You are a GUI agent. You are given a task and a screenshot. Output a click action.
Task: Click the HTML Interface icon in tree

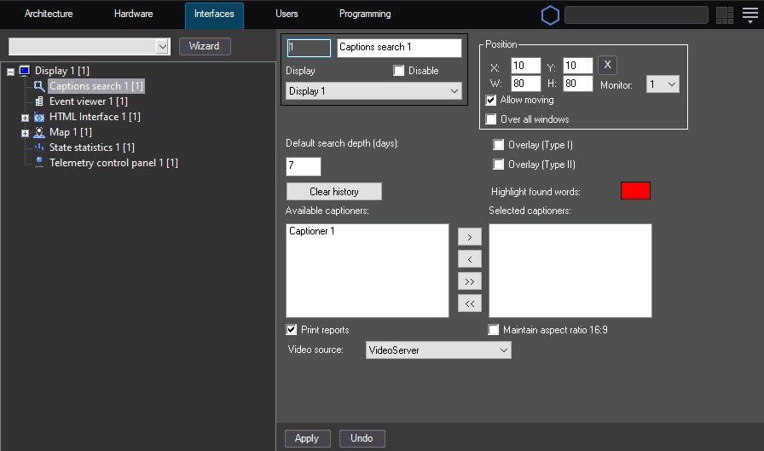39,117
